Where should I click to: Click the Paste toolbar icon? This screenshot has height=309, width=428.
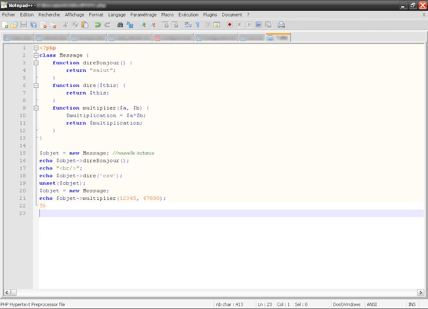(x=84, y=25)
